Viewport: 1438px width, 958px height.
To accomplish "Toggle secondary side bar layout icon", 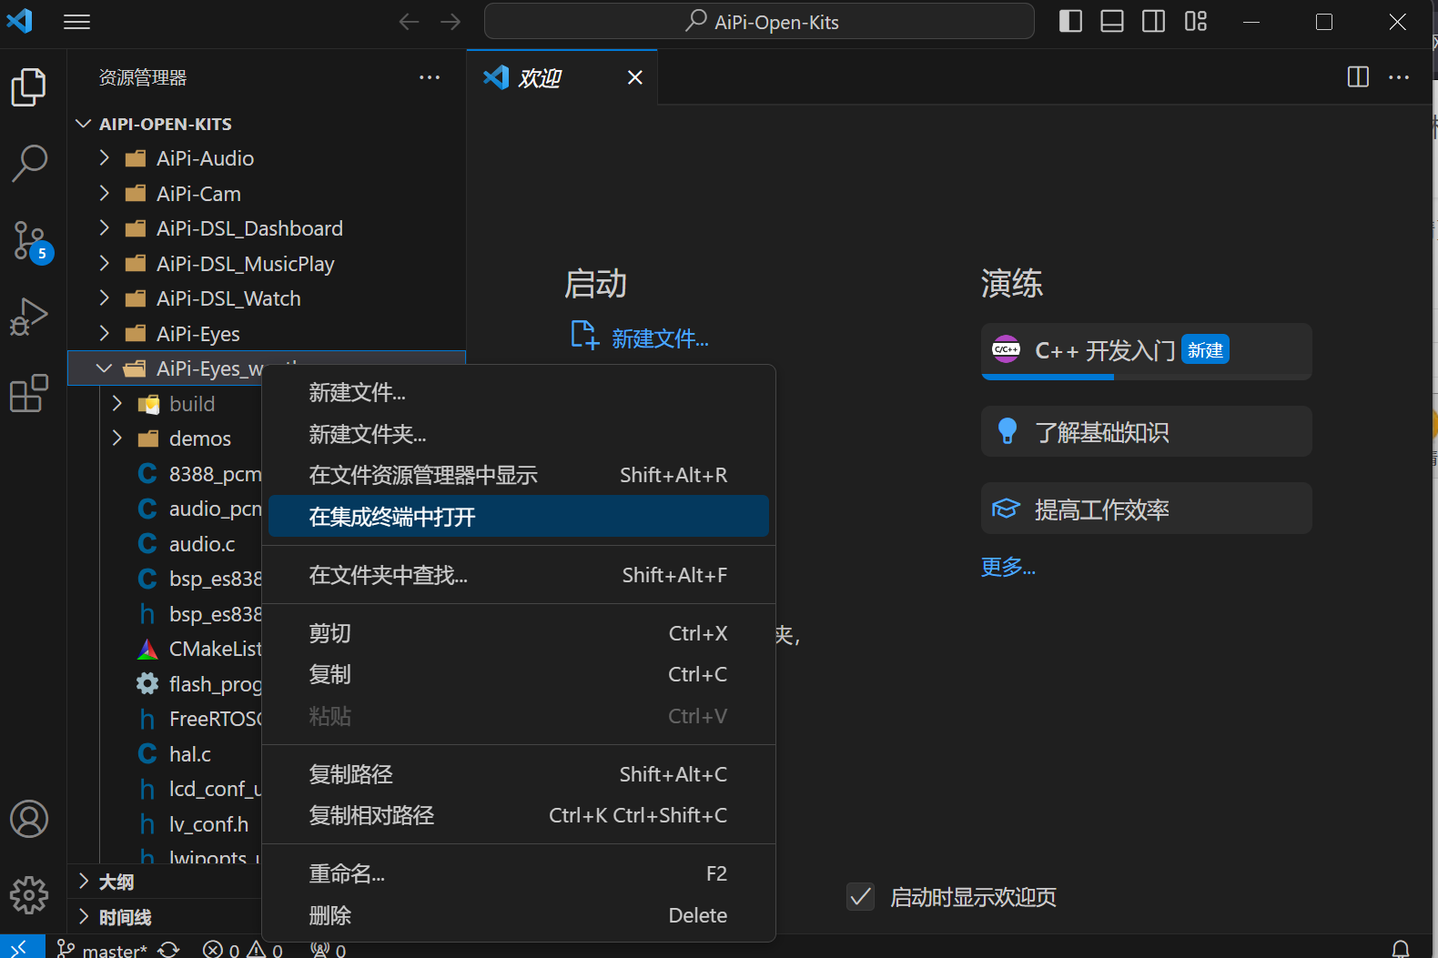I will (x=1153, y=21).
